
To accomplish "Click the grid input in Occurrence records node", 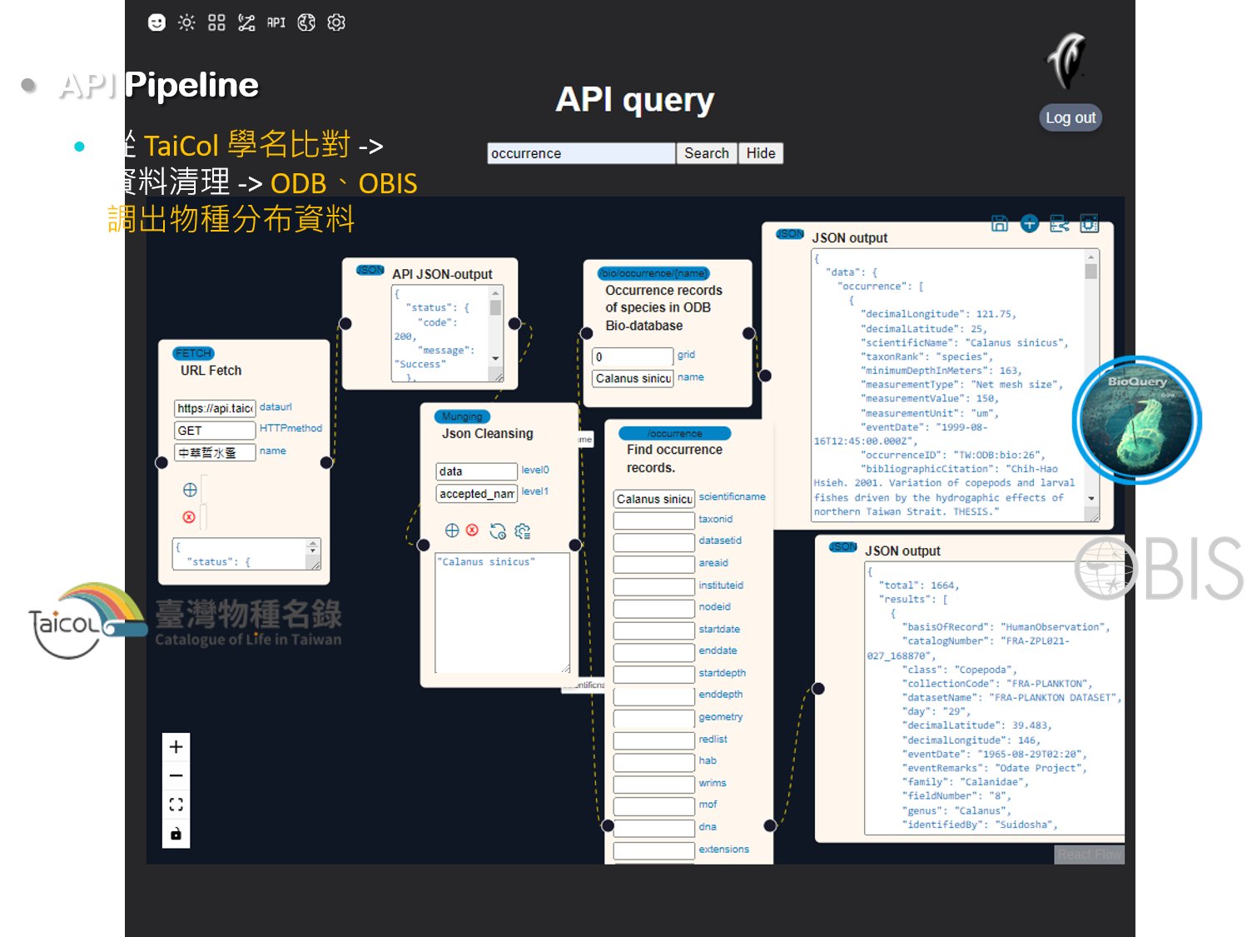I will click(633, 356).
